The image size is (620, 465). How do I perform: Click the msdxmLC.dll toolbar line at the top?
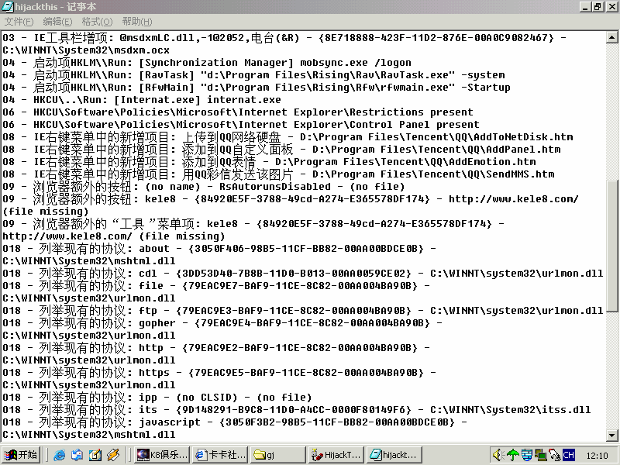(284, 37)
